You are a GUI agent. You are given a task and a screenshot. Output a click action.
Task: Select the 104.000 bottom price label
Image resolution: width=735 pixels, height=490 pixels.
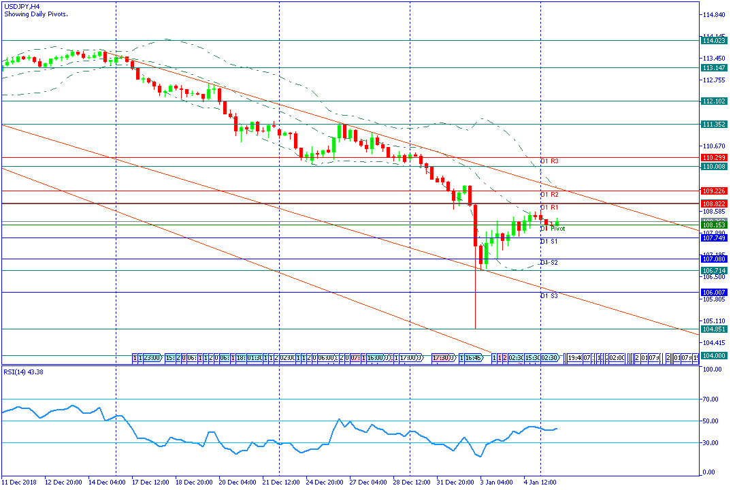(x=713, y=356)
